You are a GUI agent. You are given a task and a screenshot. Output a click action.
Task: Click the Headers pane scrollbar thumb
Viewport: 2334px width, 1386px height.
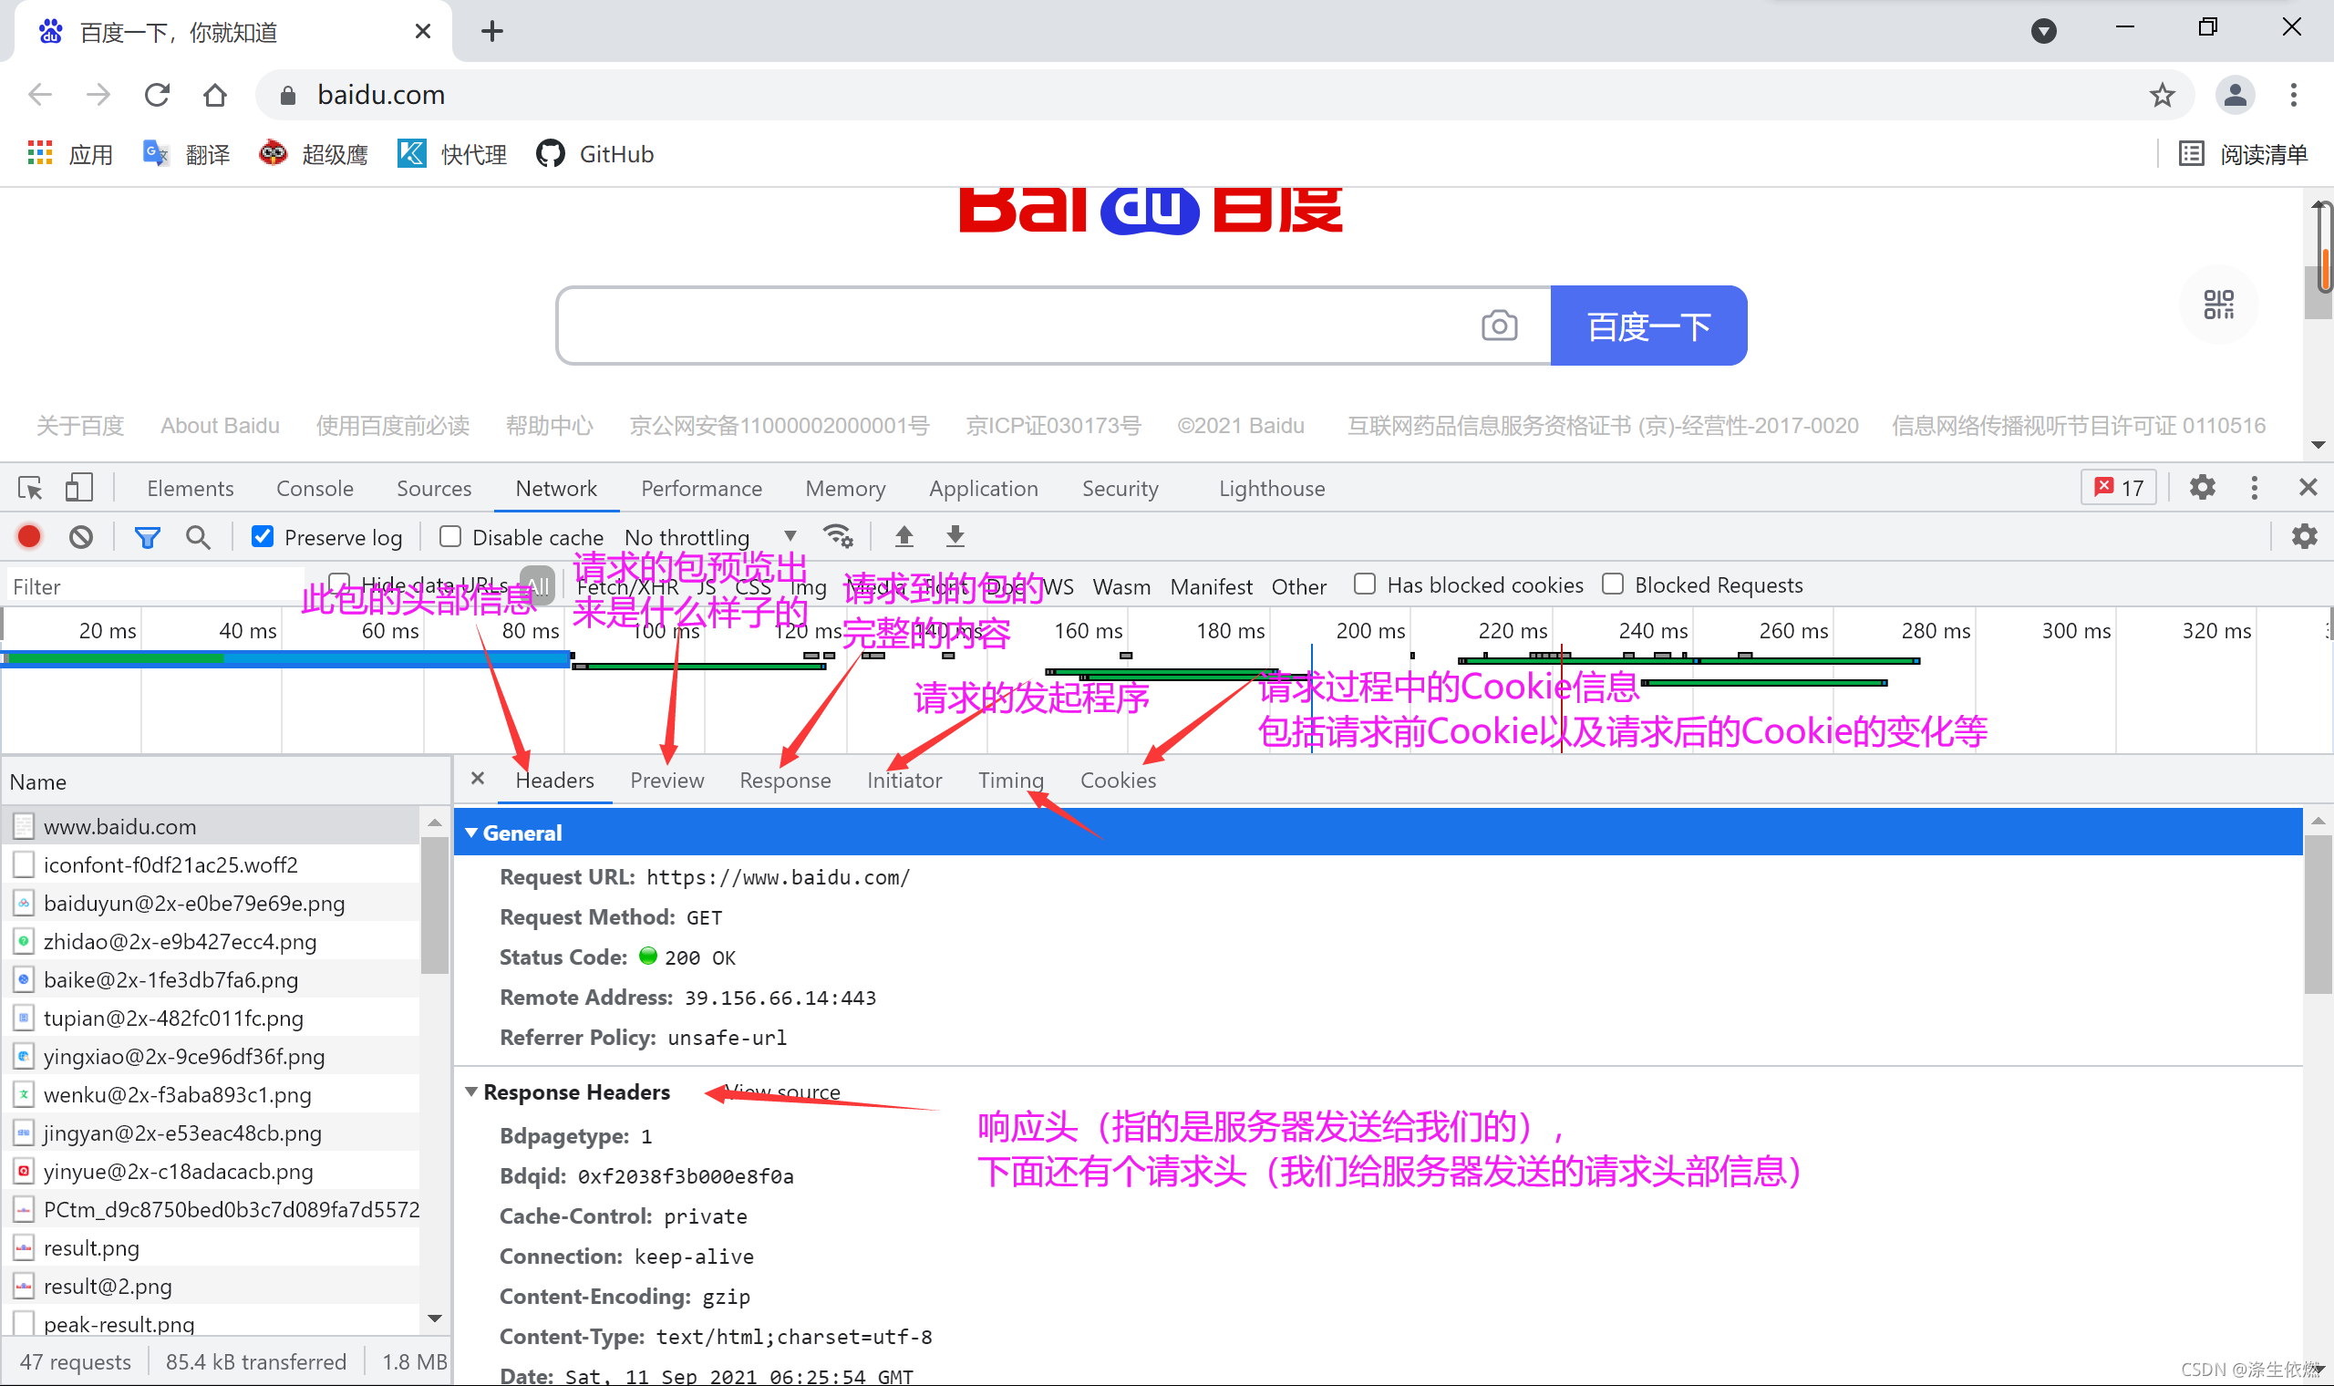[x=2318, y=915]
